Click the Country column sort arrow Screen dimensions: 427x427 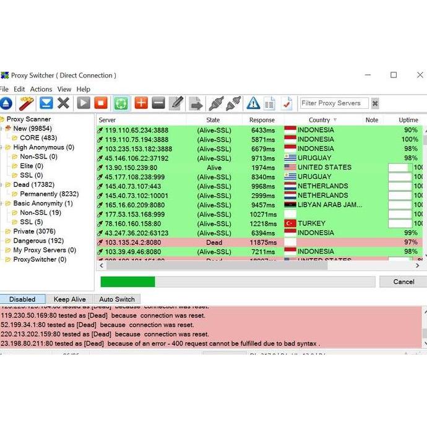335,120
